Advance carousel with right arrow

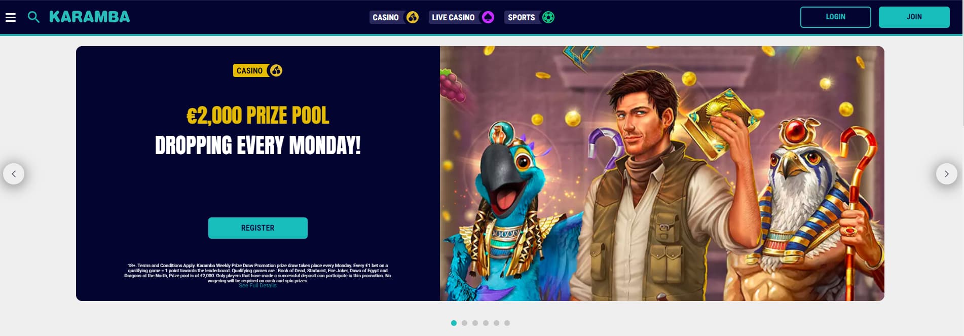pos(946,174)
